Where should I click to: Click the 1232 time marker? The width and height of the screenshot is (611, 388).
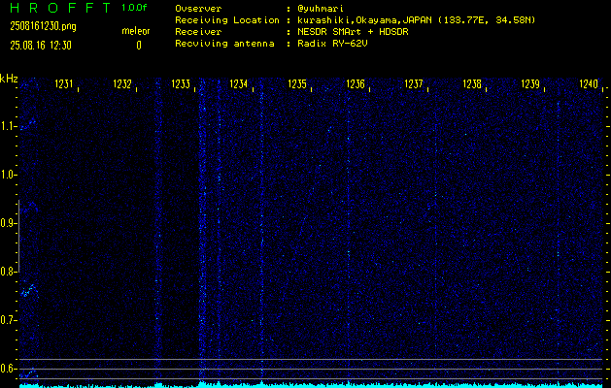[122, 83]
